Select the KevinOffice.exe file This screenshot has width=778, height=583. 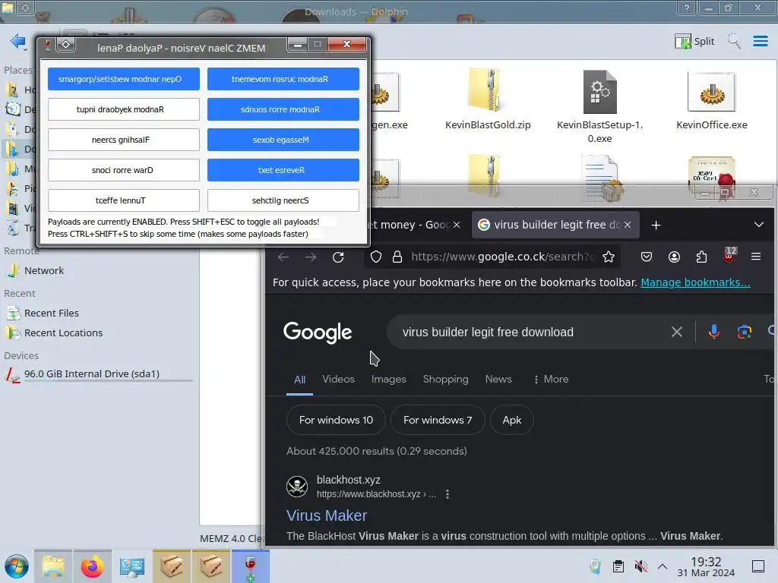click(711, 99)
